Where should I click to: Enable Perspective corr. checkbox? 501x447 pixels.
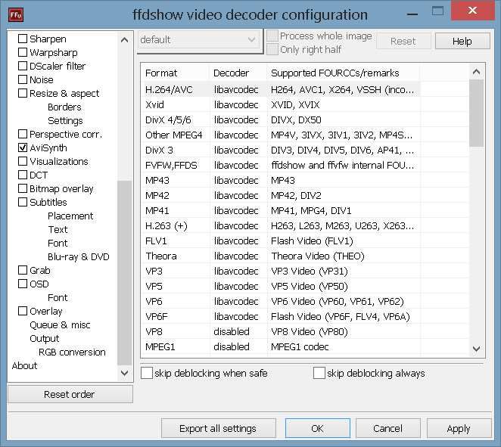(x=23, y=134)
